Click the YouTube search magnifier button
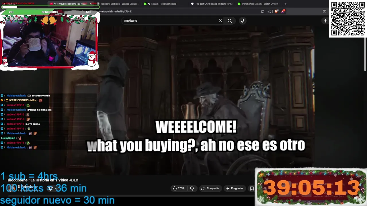367x206 pixels. coord(230,21)
